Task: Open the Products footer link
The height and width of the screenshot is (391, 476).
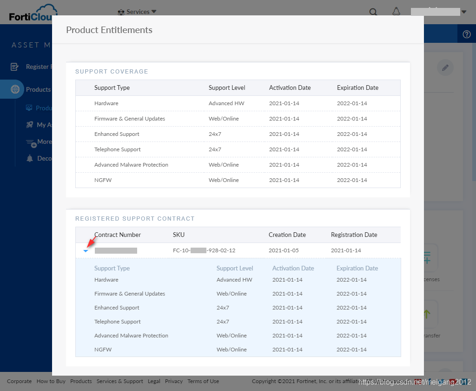Action: click(x=81, y=381)
